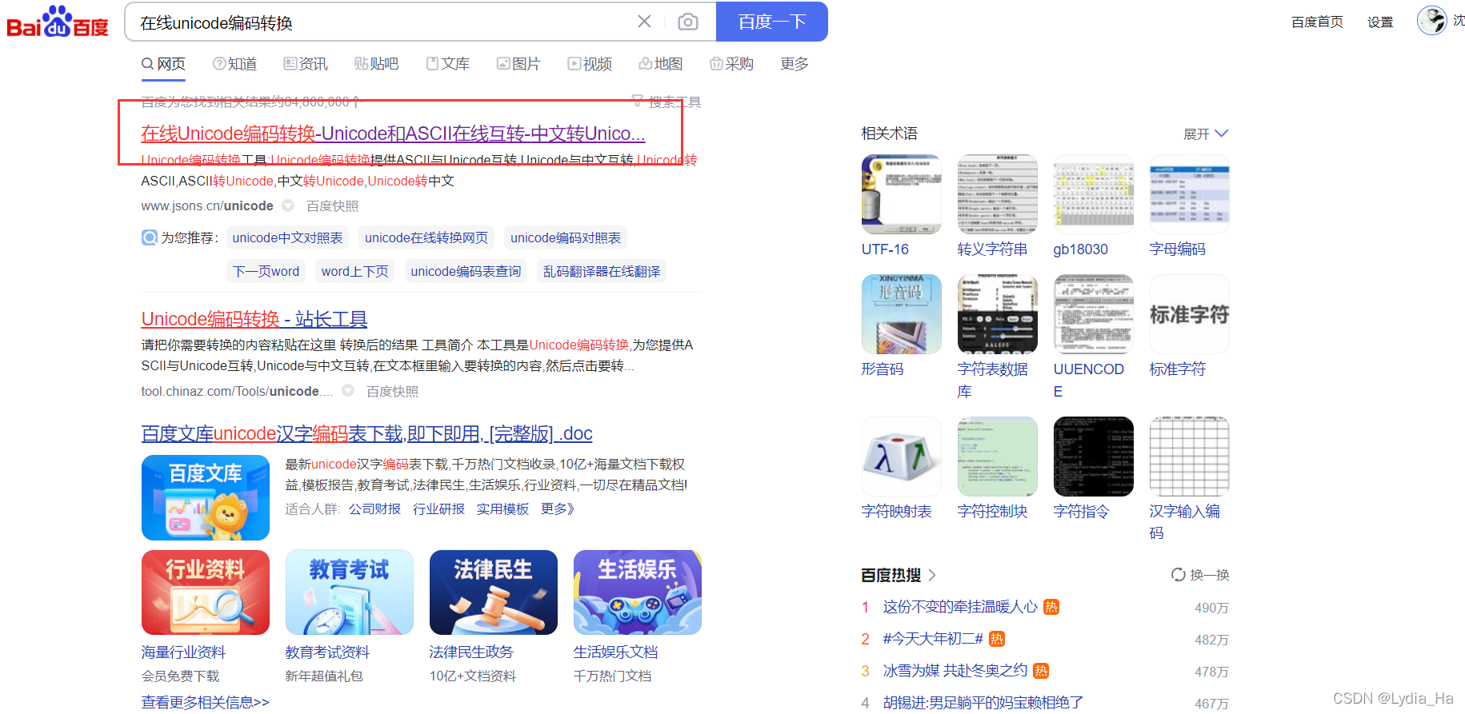The image size is (1465, 714).
Task: Open the 行业资料 card image
Action: point(206,592)
